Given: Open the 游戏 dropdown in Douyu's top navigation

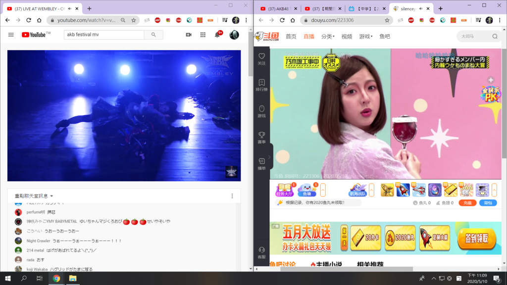Looking at the screenshot, I should click(366, 37).
